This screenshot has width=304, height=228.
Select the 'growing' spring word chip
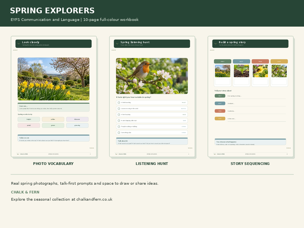point(77,125)
